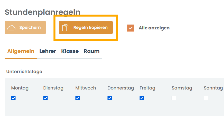Toggle the Alle anzeigen checkbox
The height and width of the screenshot is (124, 224).
(x=131, y=28)
